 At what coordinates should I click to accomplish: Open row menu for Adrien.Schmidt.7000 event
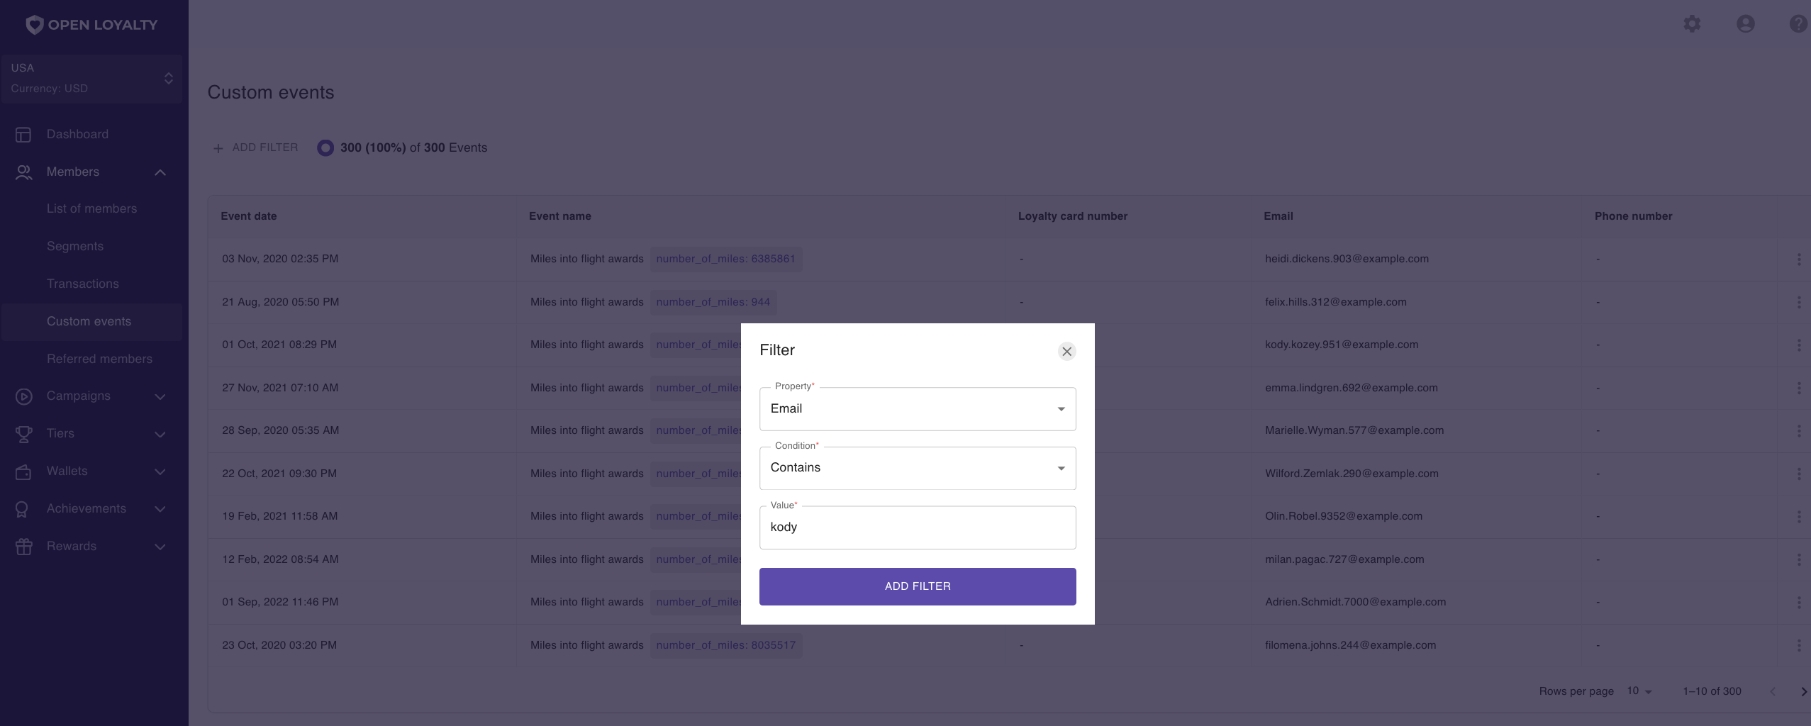coord(1799,603)
